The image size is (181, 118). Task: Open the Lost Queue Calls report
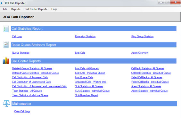(84, 77)
